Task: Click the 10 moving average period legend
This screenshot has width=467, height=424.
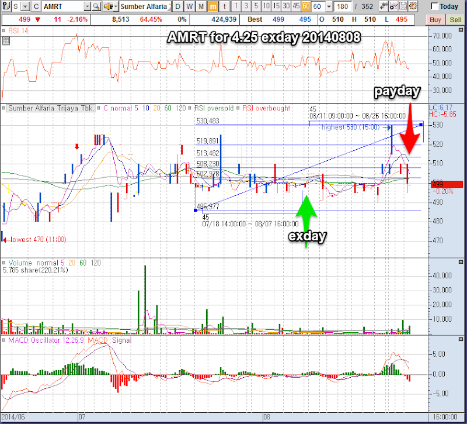Action: [x=145, y=108]
